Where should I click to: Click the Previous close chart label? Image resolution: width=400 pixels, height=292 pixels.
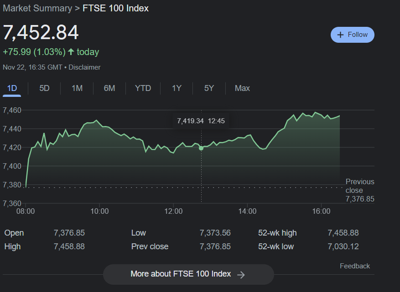point(360,190)
